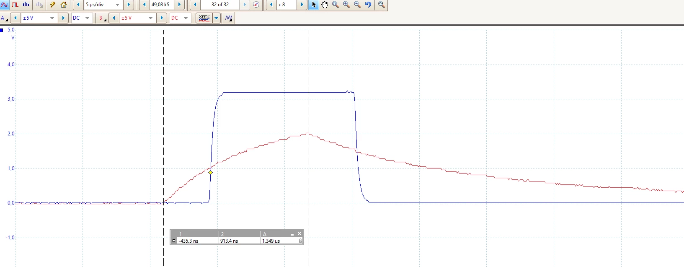Open Channel A options button
The width and height of the screenshot is (684, 267).
point(5,18)
